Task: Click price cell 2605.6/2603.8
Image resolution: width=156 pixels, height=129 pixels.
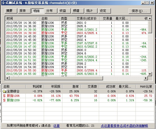Action: pyautogui.click(x=87, y=74)
